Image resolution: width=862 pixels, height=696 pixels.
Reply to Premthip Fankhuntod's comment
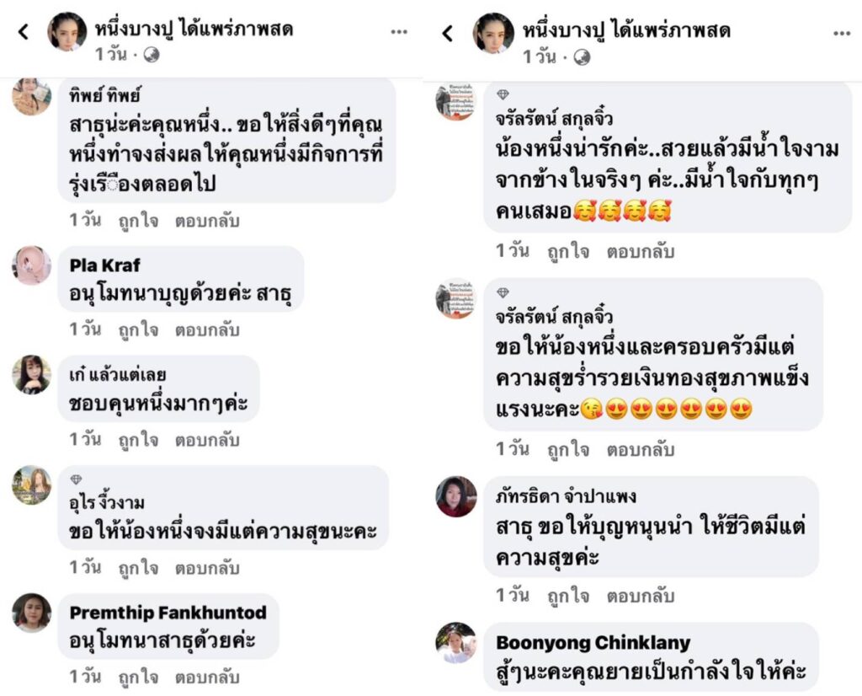click(x=207, y=677)
